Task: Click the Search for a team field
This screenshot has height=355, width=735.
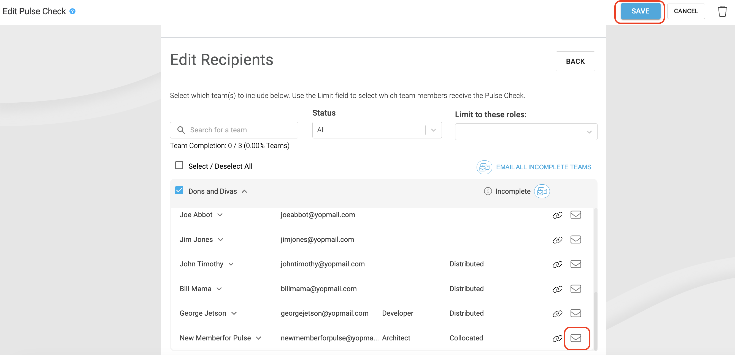Action: 234,130
